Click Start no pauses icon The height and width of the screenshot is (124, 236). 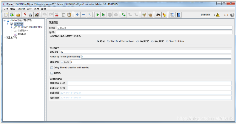[104, 15]
